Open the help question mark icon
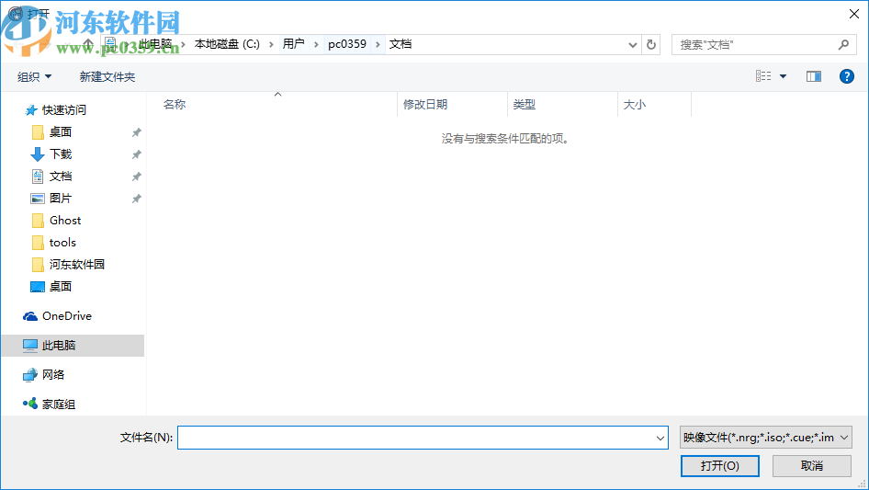The height and width of the screenshot is (490, 869). [846, 76]
